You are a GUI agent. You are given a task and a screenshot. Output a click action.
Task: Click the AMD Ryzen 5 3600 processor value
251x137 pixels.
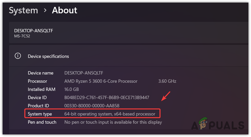[101, 81]
